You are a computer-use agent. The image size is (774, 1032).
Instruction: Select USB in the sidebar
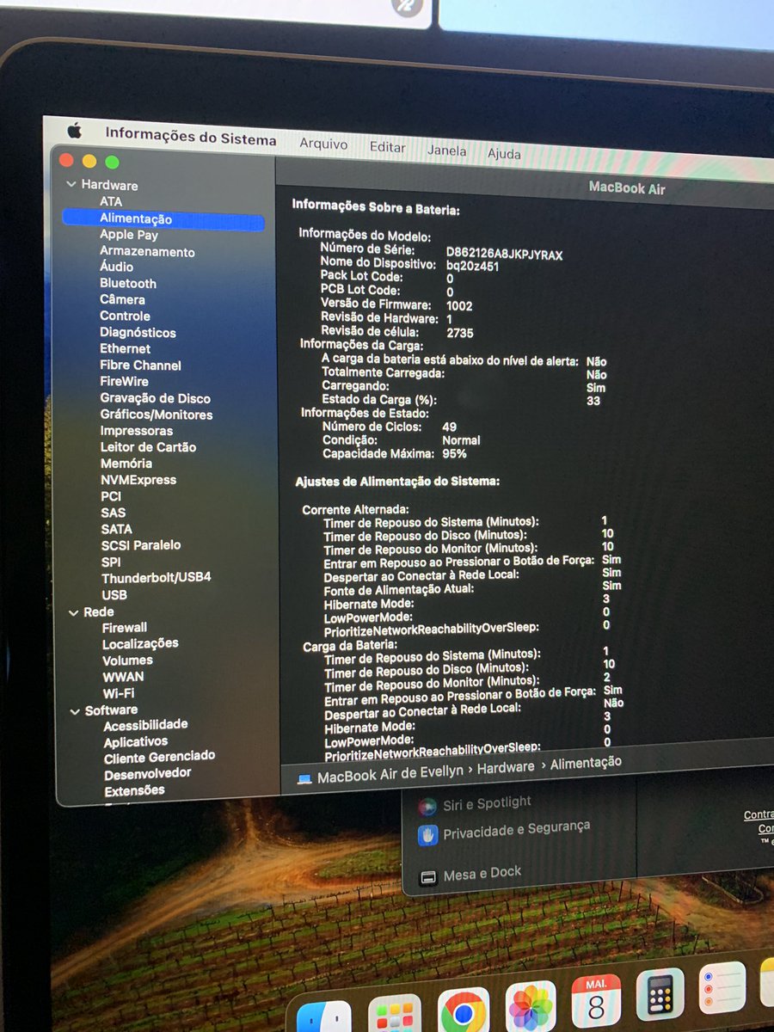[114, 594]
